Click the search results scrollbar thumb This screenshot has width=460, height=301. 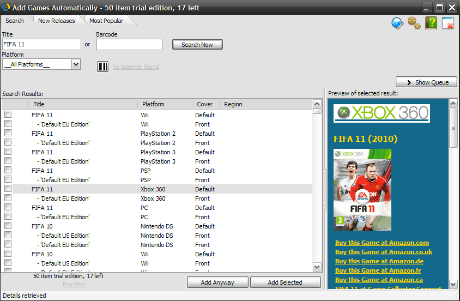point(317,111)
